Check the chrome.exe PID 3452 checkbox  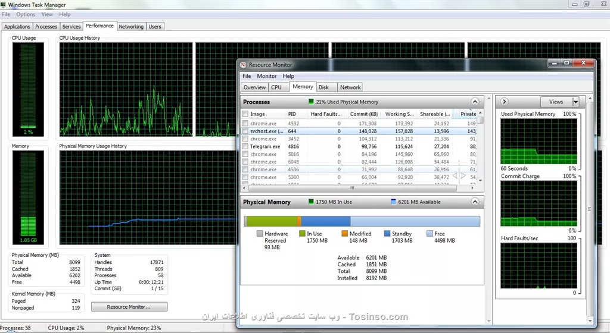pyautogui.click(x=245, y=139)
